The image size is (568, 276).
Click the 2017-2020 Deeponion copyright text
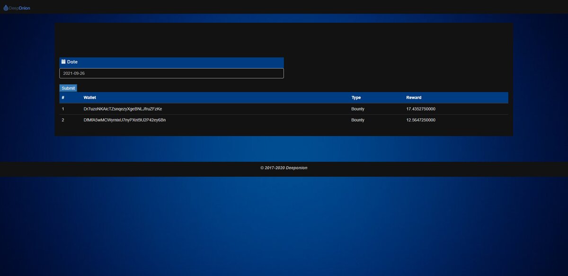[x=284, y=168]
